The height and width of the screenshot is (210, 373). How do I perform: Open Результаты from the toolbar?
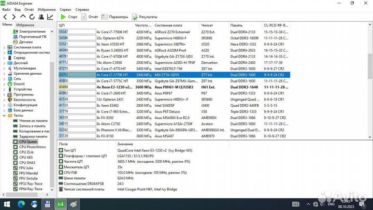tap(145, 17)
